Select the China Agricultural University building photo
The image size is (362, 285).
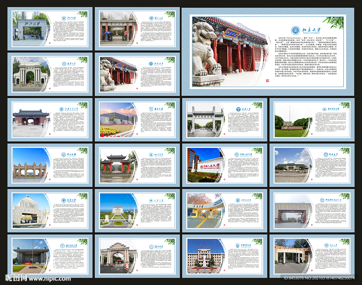[206, 256]
